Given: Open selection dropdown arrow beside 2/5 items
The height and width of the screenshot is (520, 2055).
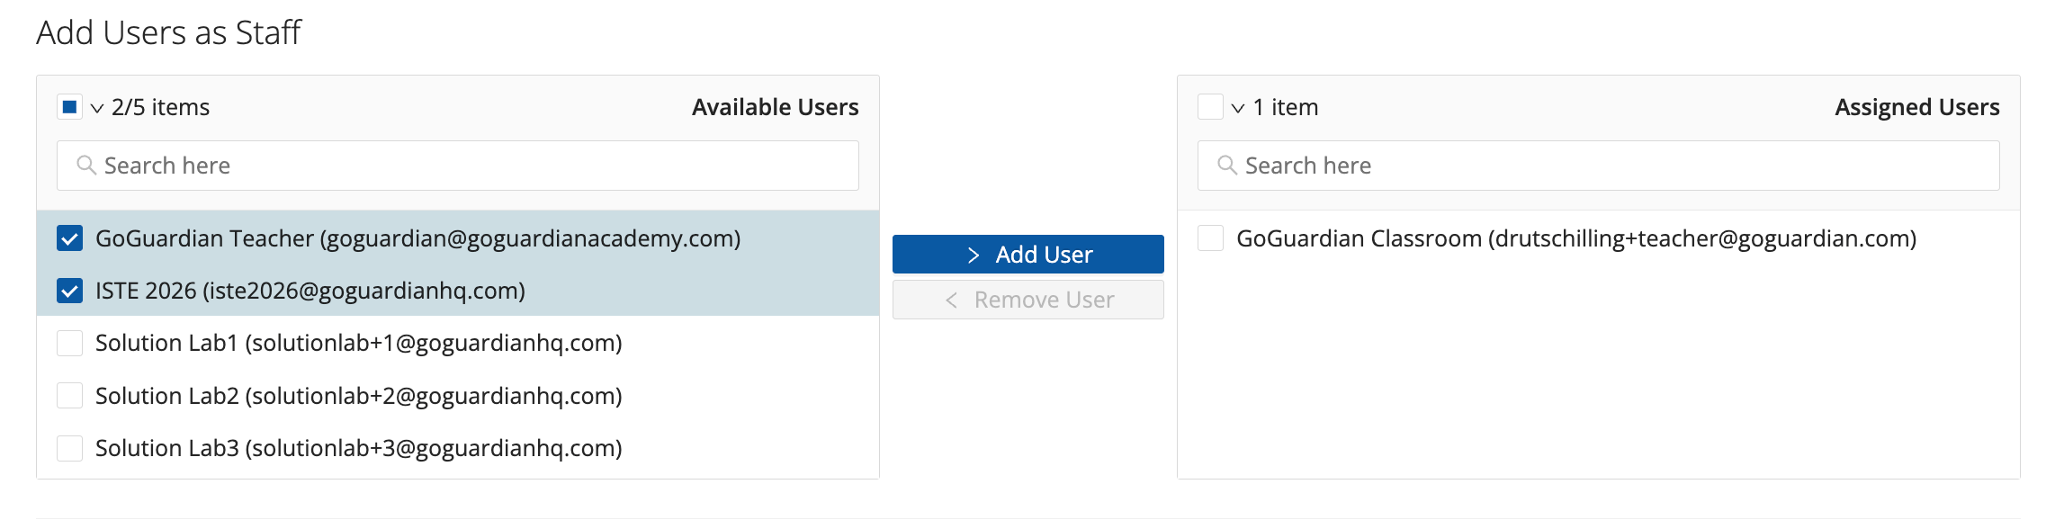Looking at the screenshot, I should 97,108.
